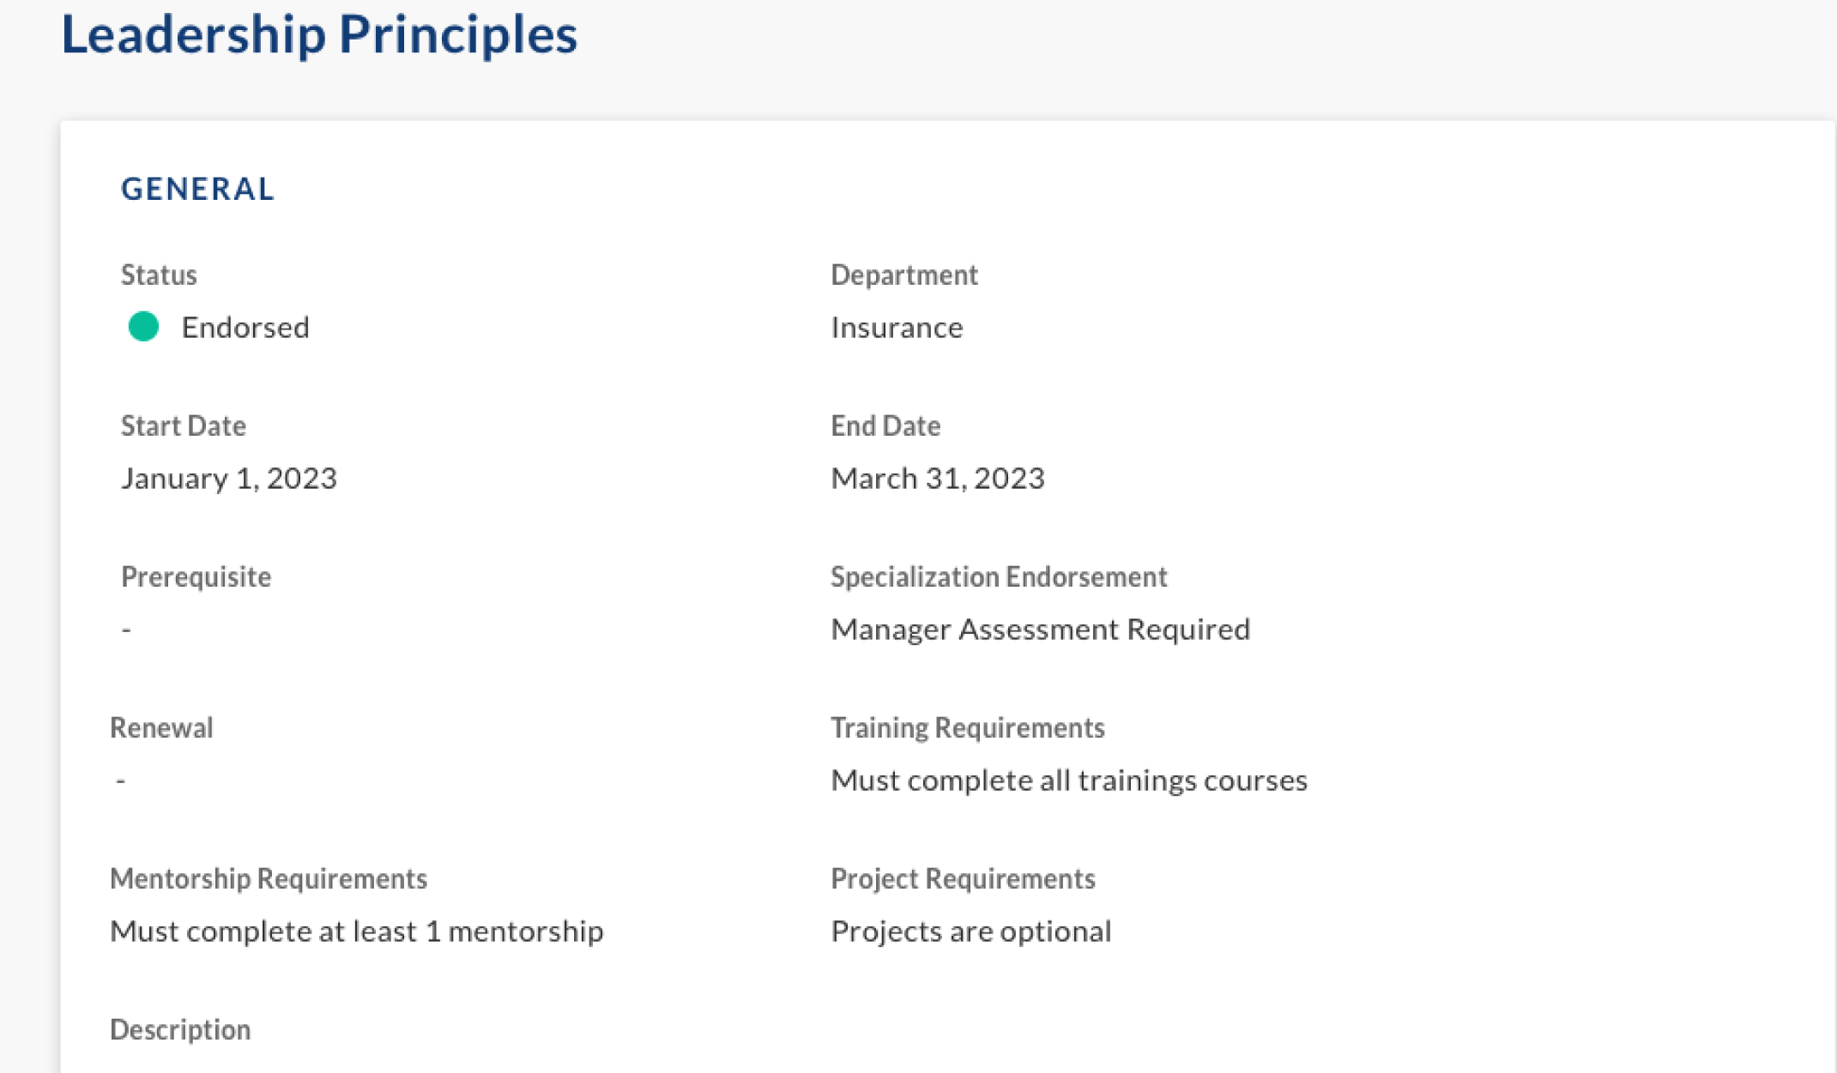The width and height of the screenshot is (1837, 1073).
Task: Select Must complete all trainings courses
Action: 1069,780
